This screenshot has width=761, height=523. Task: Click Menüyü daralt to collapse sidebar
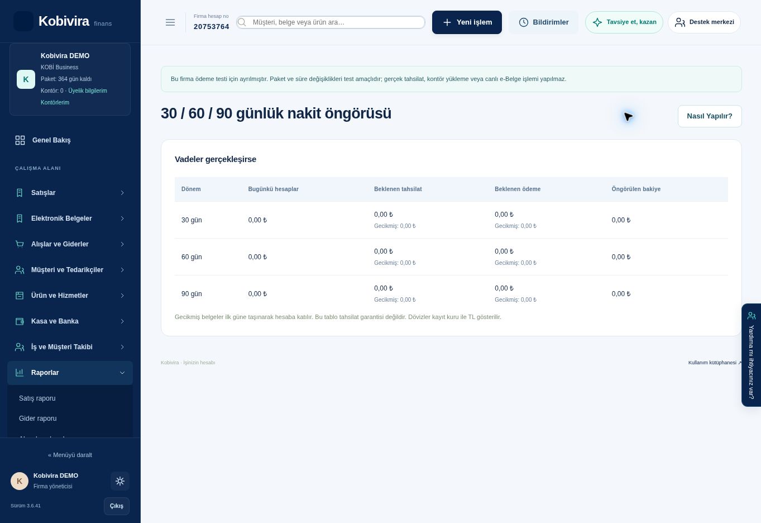point(70,455)
